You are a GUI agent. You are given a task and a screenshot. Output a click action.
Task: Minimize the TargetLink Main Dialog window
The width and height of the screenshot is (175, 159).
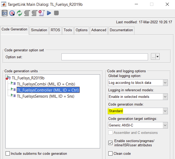click(136, 4)
